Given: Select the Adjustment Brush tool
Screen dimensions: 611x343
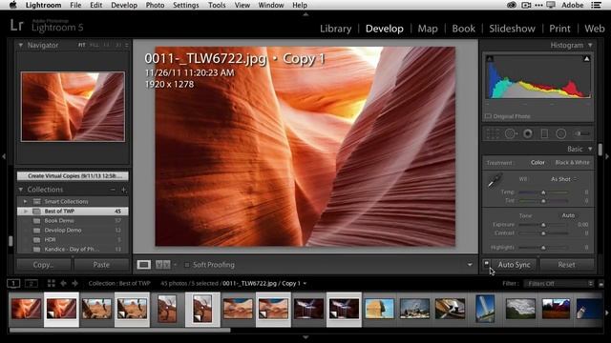Looking at the screenshot, I should click(x=581, y=133).
